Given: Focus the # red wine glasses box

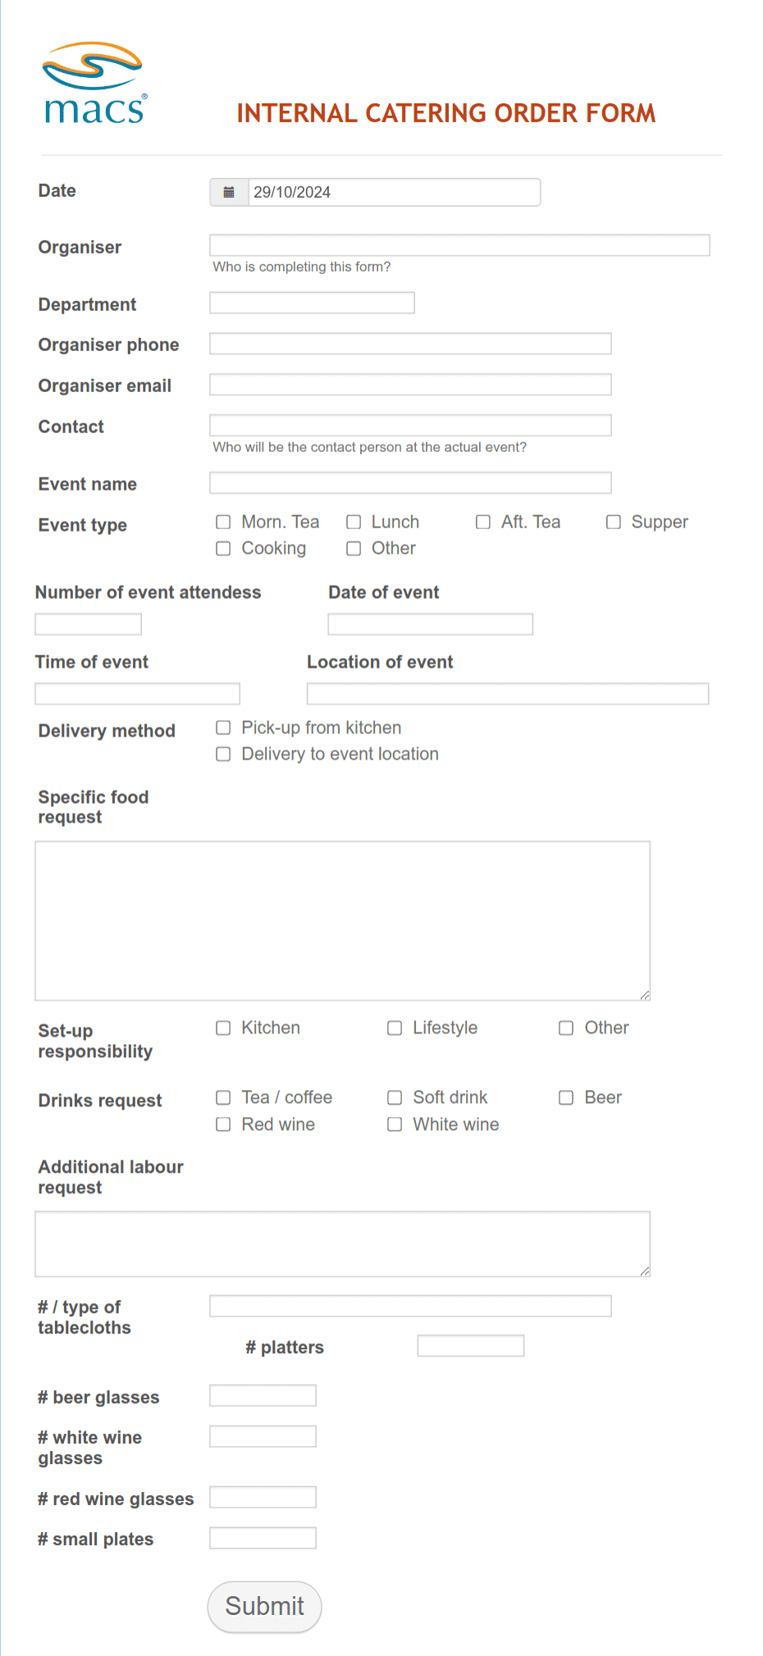Looking at the screenshot, I should [263, 1496].
